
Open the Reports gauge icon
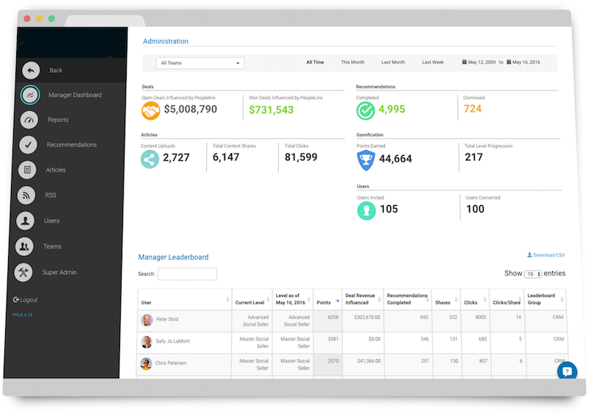(x=29, y=120)
